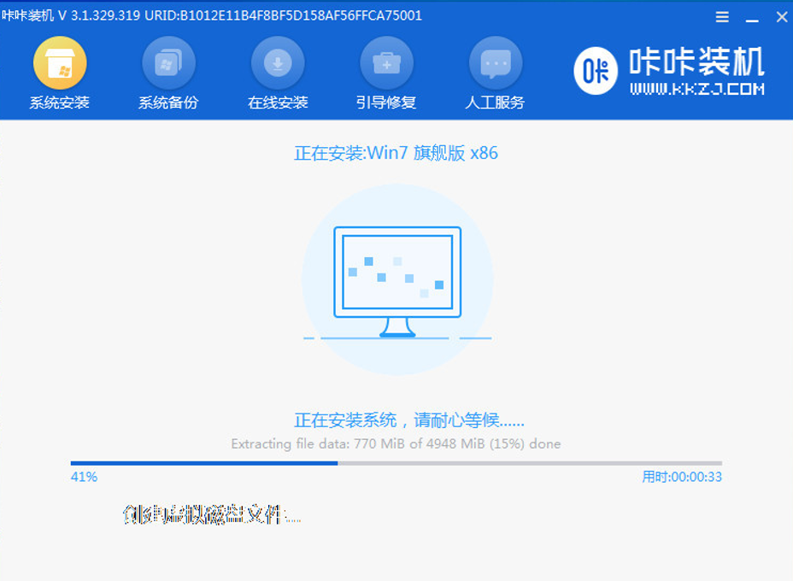Click the 咔咔装机 round logo

pos(596,71)
